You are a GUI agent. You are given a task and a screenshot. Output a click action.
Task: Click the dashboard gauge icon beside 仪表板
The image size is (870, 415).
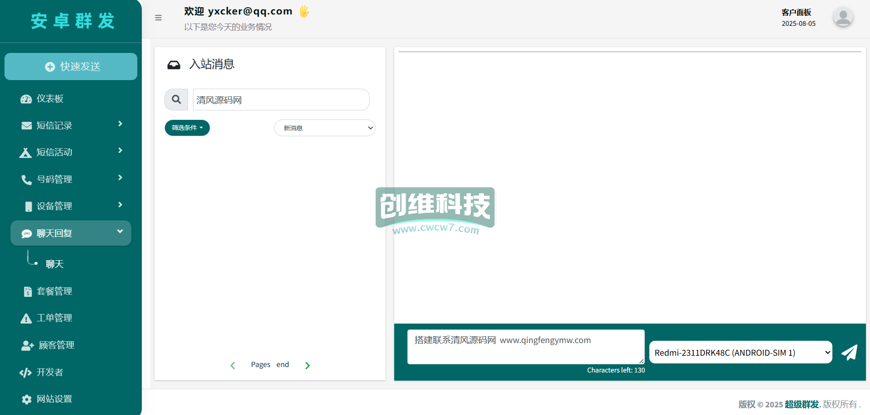(26, 99)
